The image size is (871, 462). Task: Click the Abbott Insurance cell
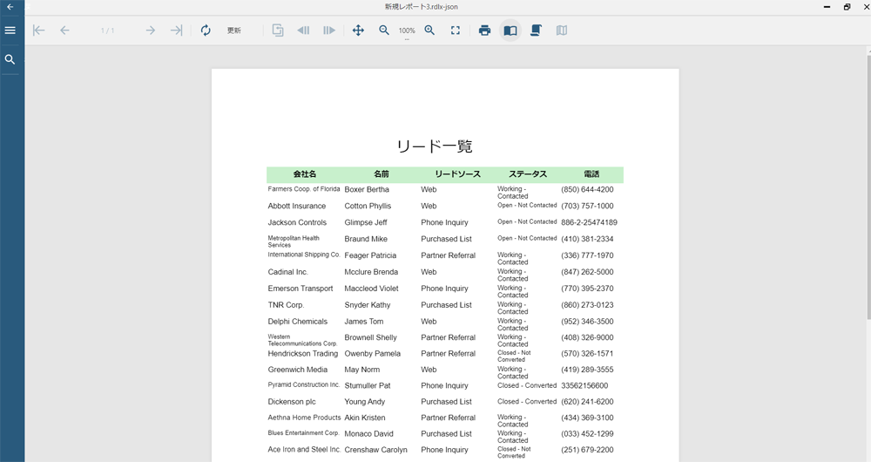tap(297, 206)
